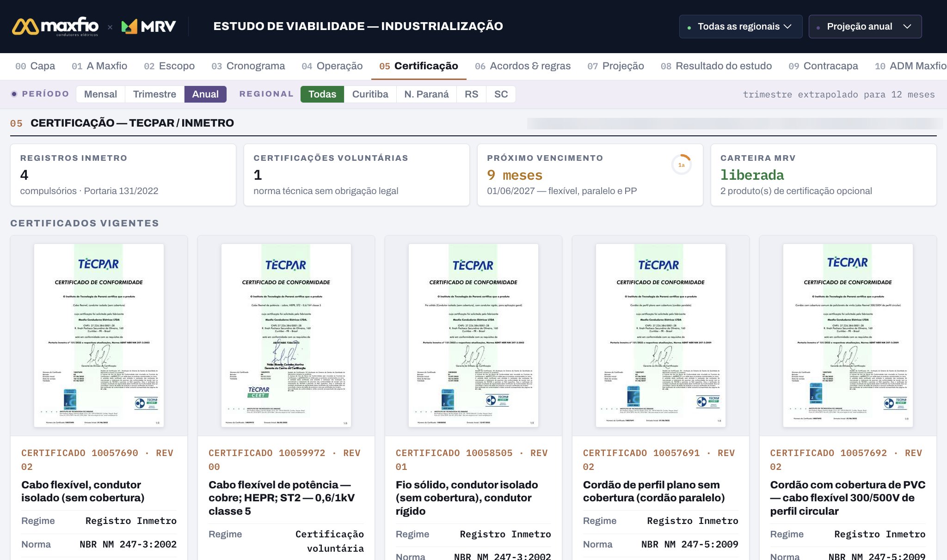
Task: Open the 01 A Maxfio tab
Action: (x=99, y=66)
